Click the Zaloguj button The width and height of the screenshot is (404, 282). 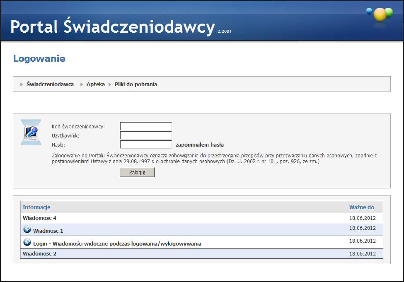[137, 172]
